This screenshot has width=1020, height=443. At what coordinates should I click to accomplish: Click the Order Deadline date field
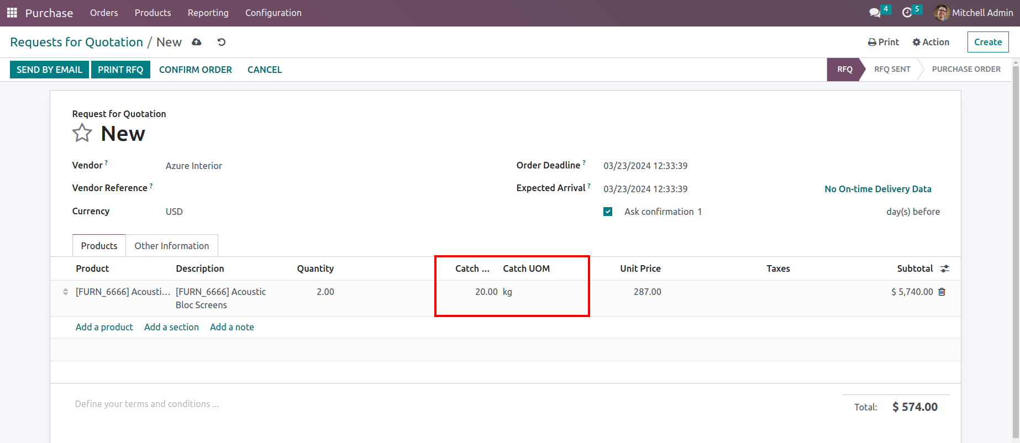click(645, 166)
